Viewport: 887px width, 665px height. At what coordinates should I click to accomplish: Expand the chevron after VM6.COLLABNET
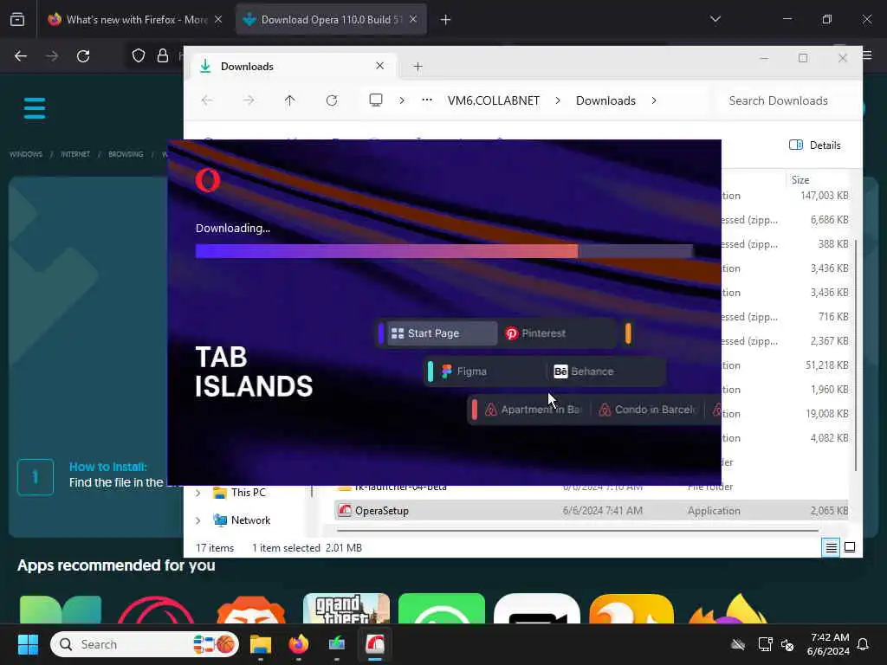[558, 100]
